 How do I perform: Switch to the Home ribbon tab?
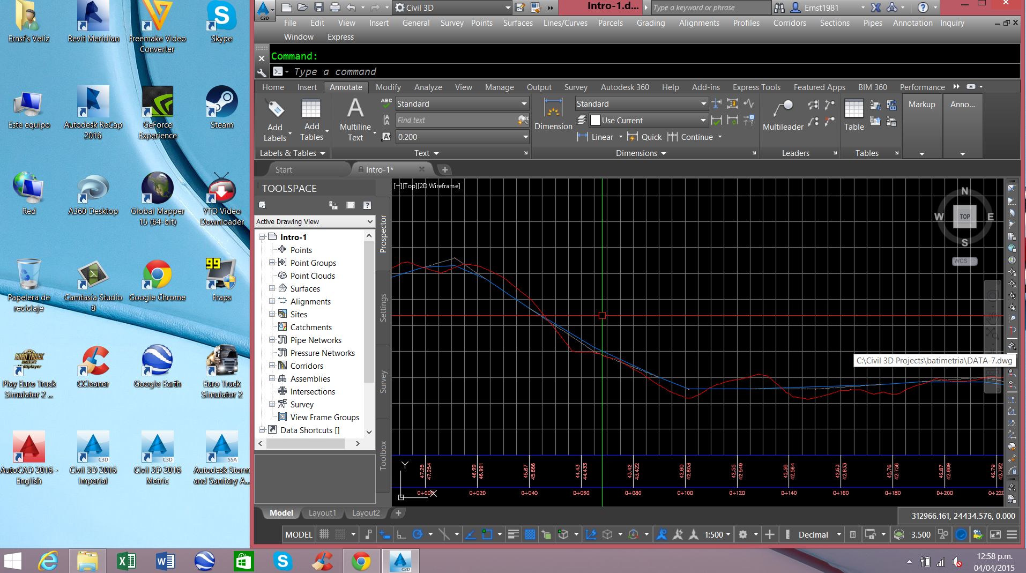[273, 87]
